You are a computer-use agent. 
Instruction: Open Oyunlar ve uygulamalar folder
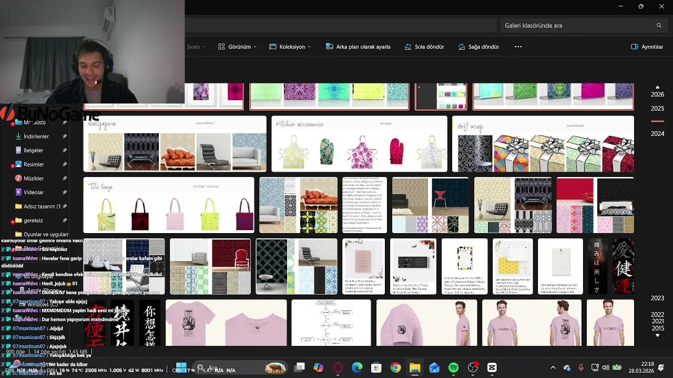pos(42,235)
